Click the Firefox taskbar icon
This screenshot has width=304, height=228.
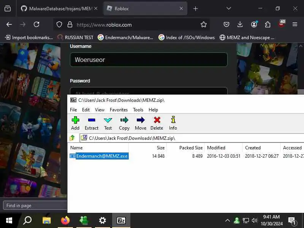[65, 220]
